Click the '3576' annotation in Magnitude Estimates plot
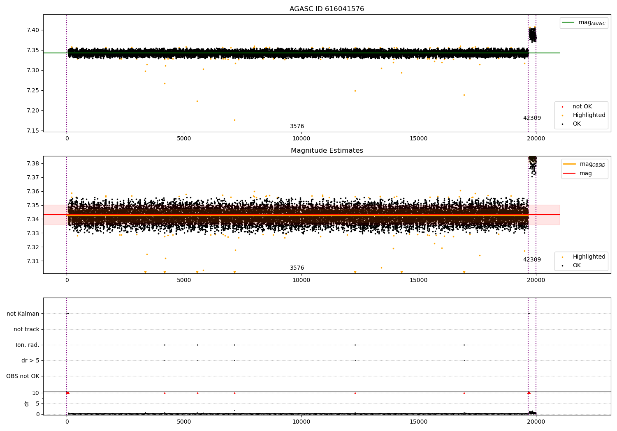The width and height of the screenshot is (617, 431). (297, 268)
